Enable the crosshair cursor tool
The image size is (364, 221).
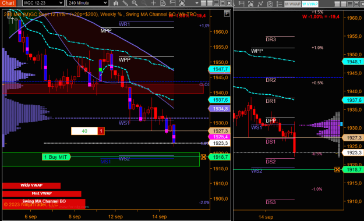click(153, 3)
